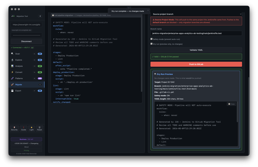Toggle Safety mode checkbox
258x167 pixels.
point(151,39)
